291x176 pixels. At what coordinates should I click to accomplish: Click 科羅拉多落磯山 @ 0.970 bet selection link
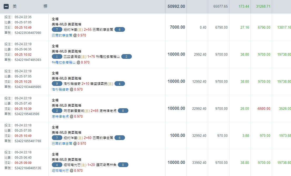click(x=64, y=62)
